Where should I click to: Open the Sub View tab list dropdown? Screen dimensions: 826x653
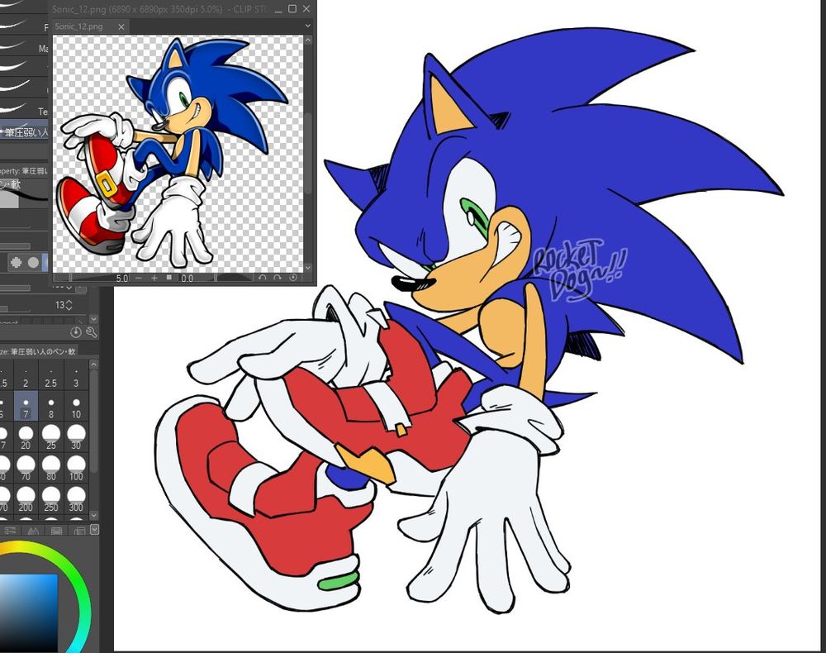coord(307,26)
